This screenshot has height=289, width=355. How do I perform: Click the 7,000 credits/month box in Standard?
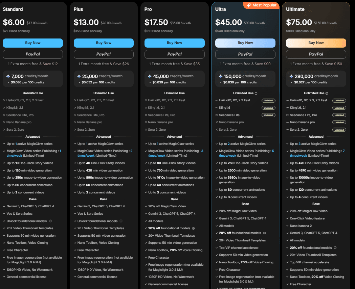click(33, 79)
